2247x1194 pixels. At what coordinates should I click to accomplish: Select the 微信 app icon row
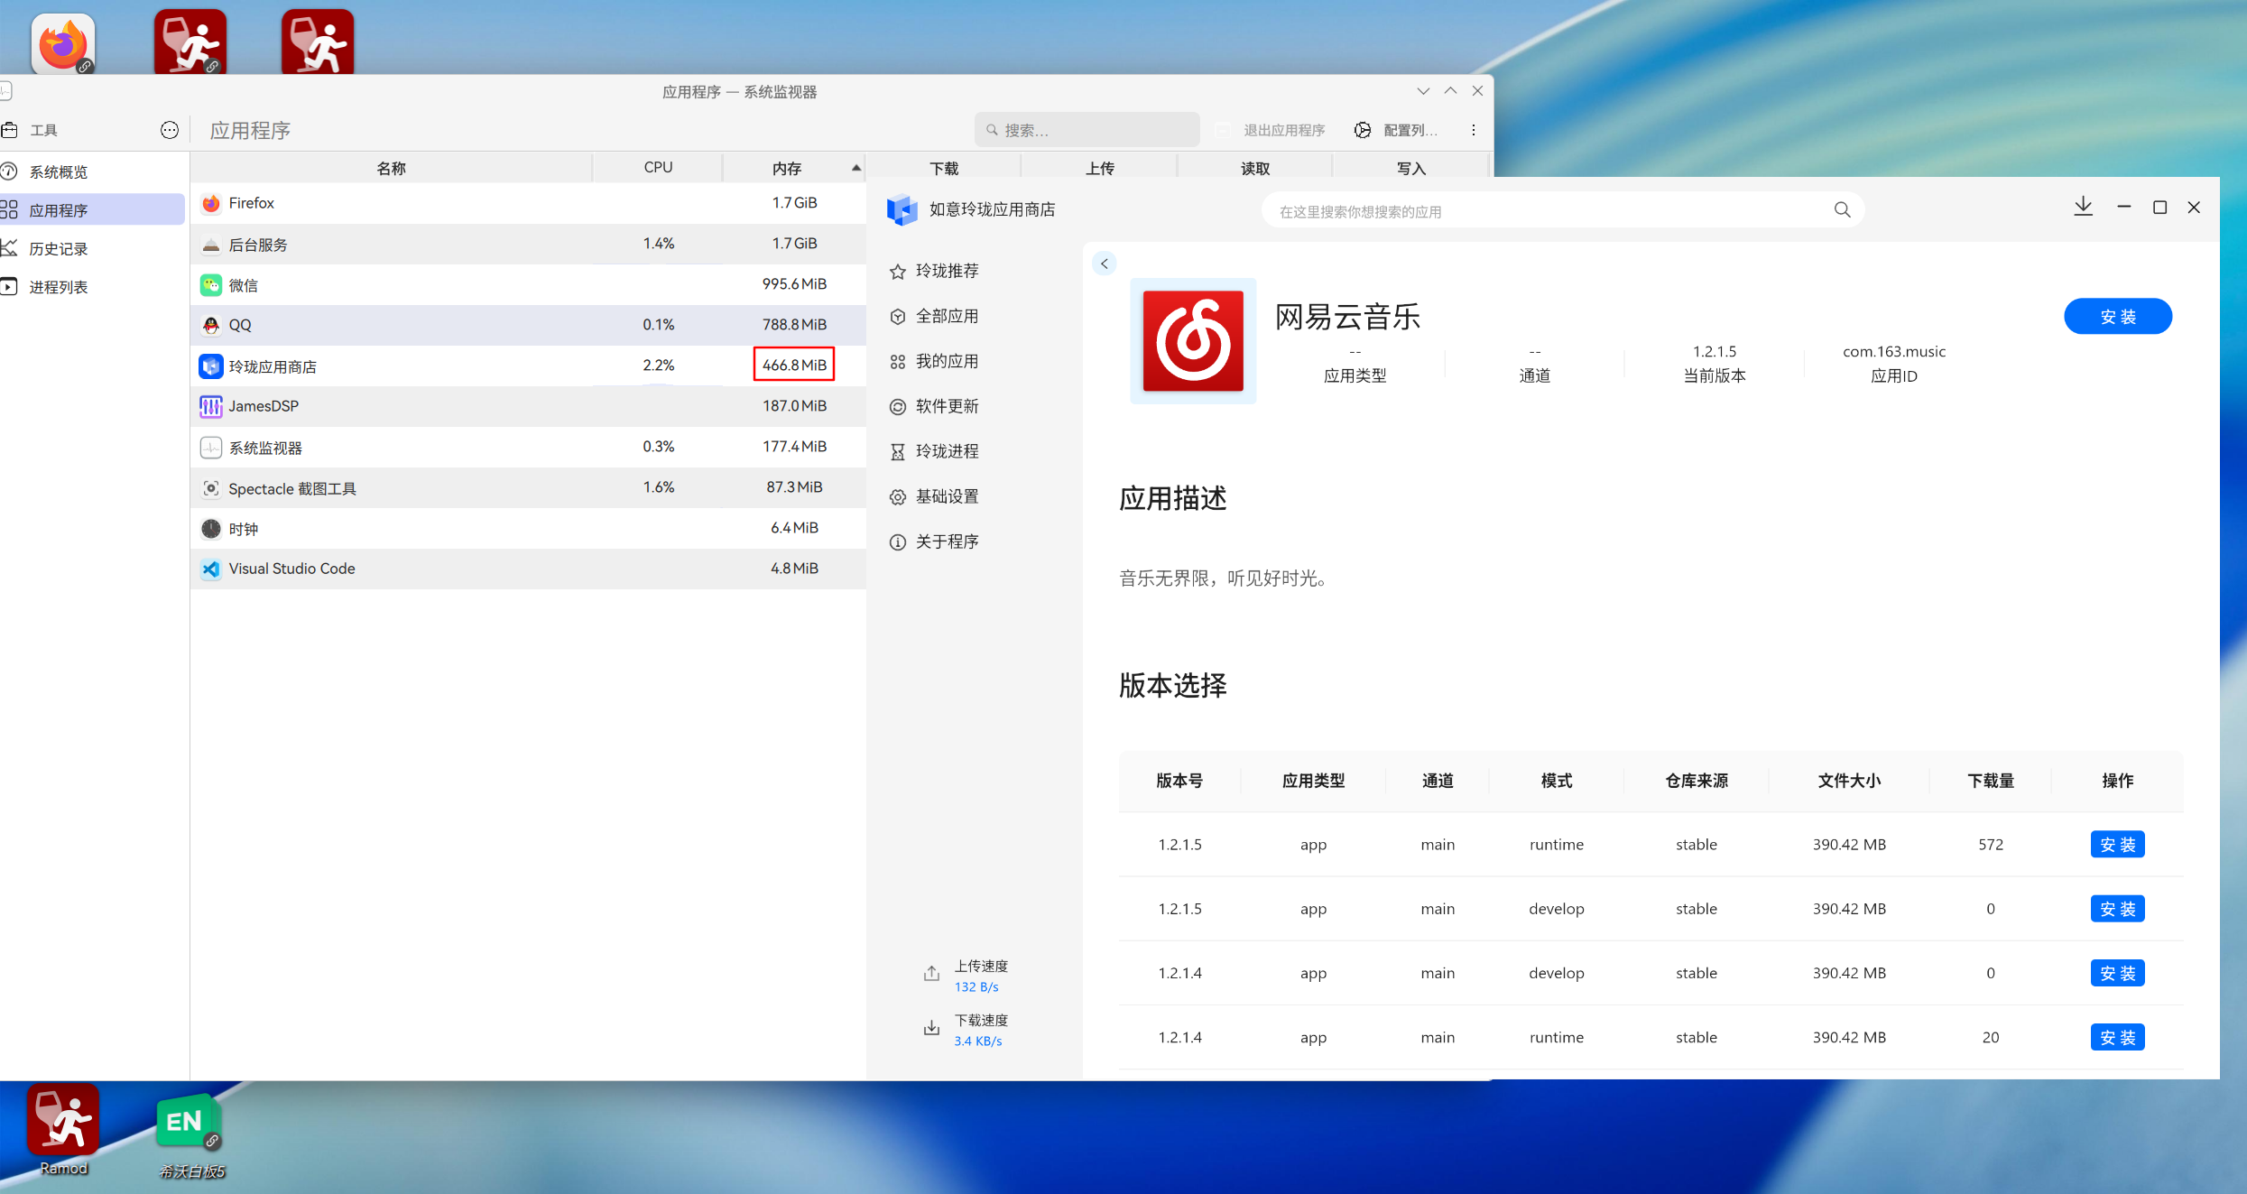[x=211, y=285]
